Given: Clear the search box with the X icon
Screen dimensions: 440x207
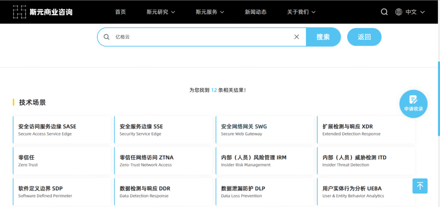Looking at the screenshot, I should coord(297,37).
